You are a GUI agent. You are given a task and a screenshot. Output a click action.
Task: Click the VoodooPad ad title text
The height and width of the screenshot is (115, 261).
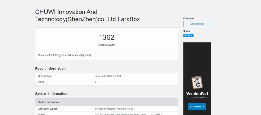click(197, 94)
